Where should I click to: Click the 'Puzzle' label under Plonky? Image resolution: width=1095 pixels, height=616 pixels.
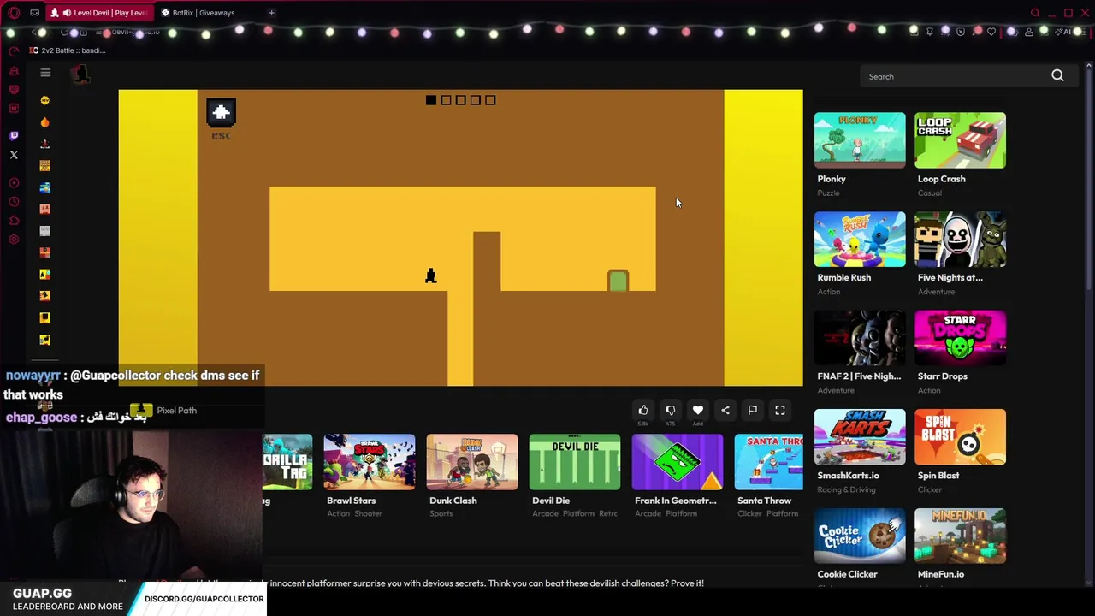click(x=828, y=192)
